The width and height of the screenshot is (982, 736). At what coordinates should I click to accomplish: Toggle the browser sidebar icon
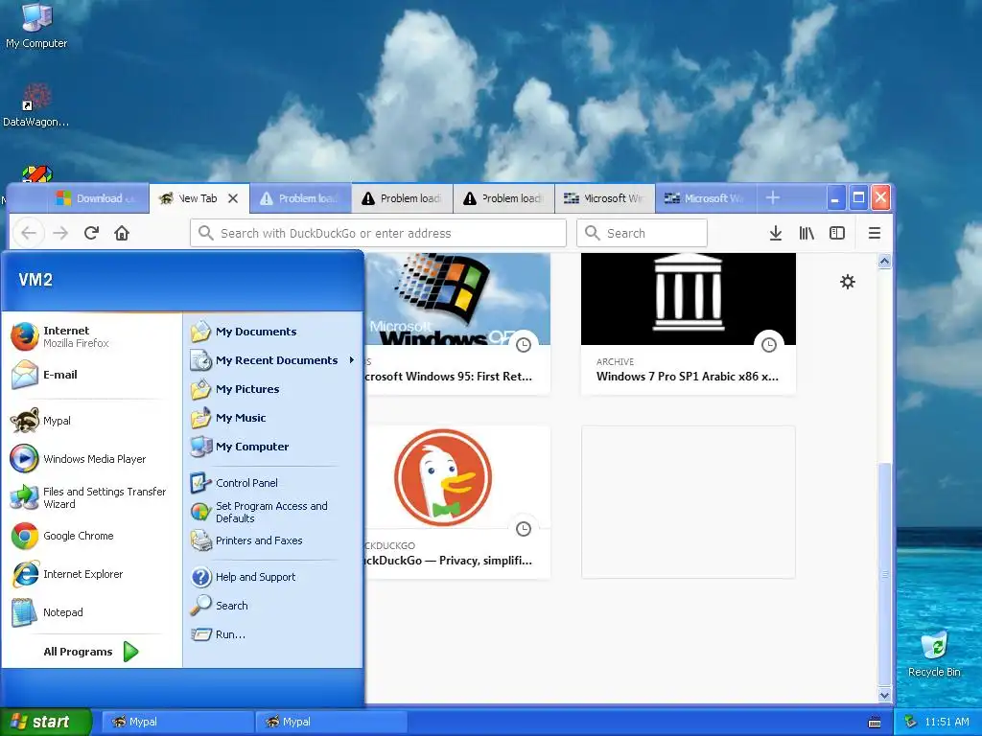[837, 233]
